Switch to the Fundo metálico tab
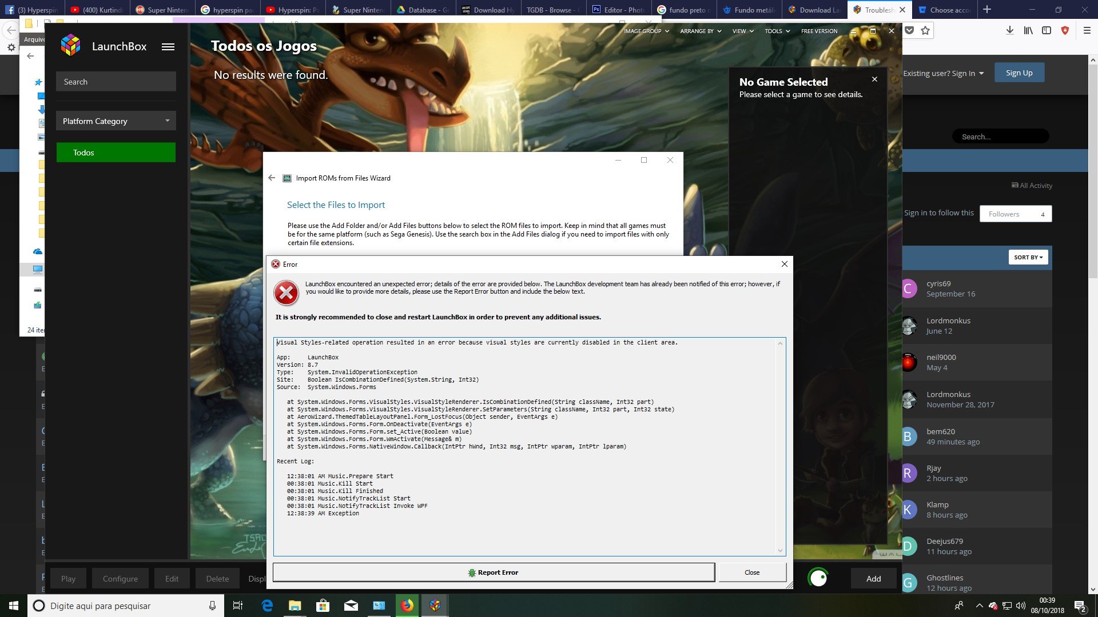The width and height of the screenshot is (1098, 617). click(749, 10)
